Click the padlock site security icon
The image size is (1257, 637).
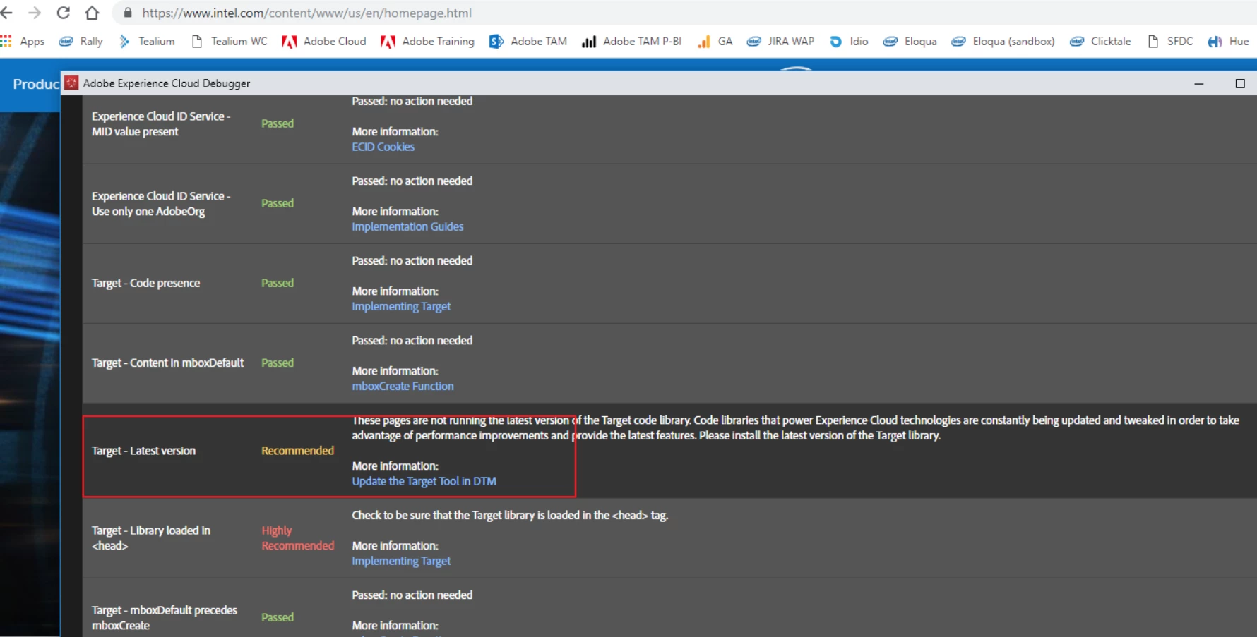tap(128, 13)
